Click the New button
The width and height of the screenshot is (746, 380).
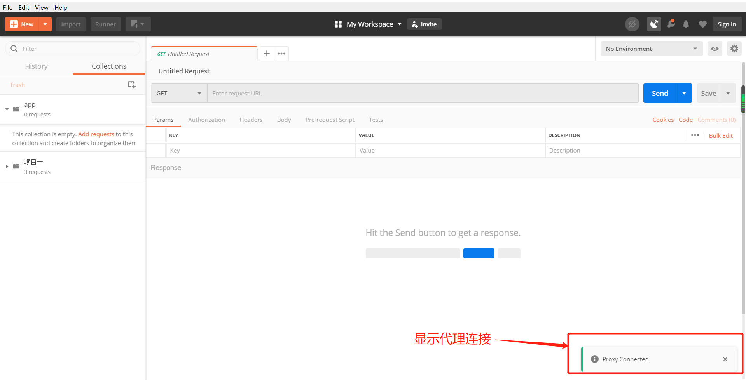[x=22, y=24]
